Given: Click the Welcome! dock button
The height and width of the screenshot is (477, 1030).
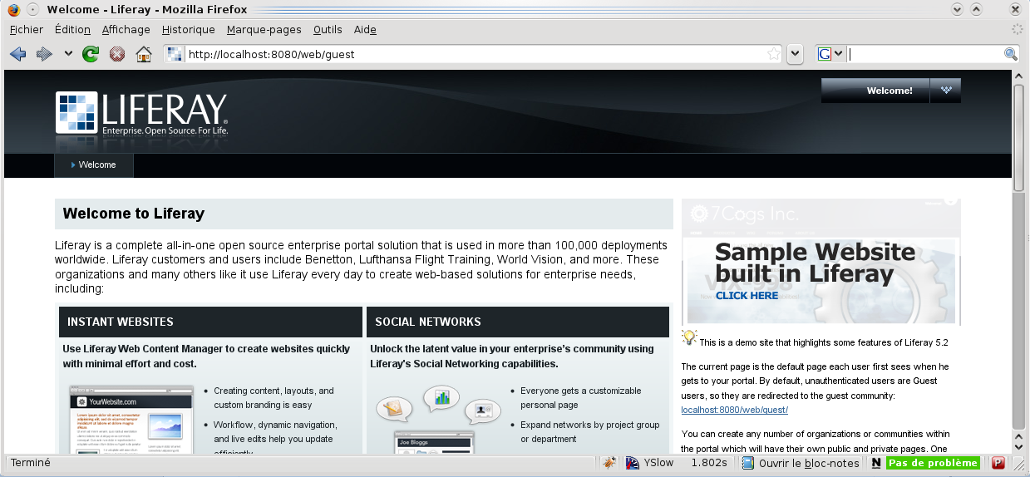Looking at the screenshot, I should pyautogui.click(x=875, y=91).
